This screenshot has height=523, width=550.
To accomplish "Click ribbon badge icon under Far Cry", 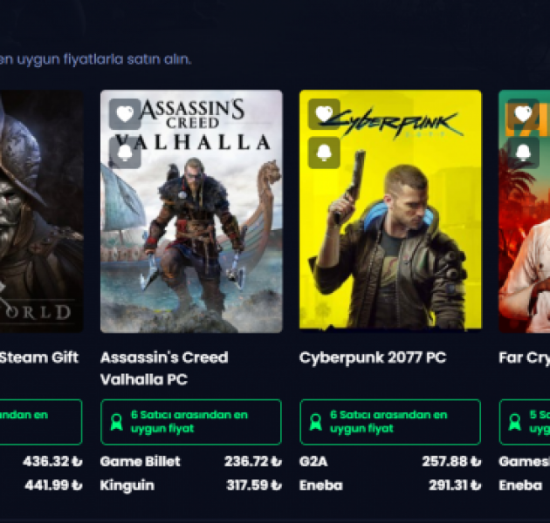I will [515, 422].
